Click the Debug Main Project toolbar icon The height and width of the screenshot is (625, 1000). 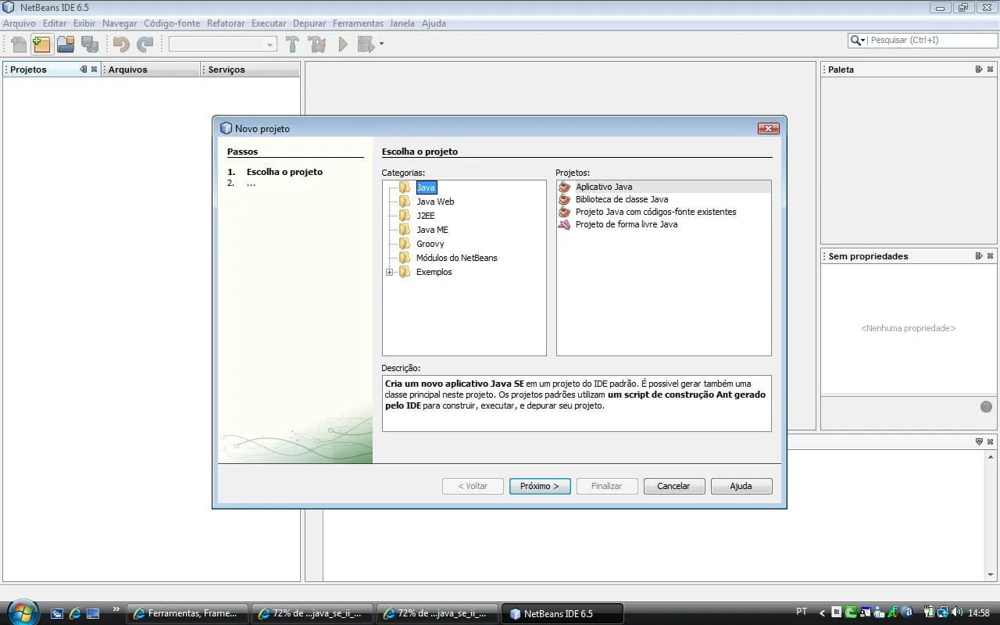click(x=366, y=45)
